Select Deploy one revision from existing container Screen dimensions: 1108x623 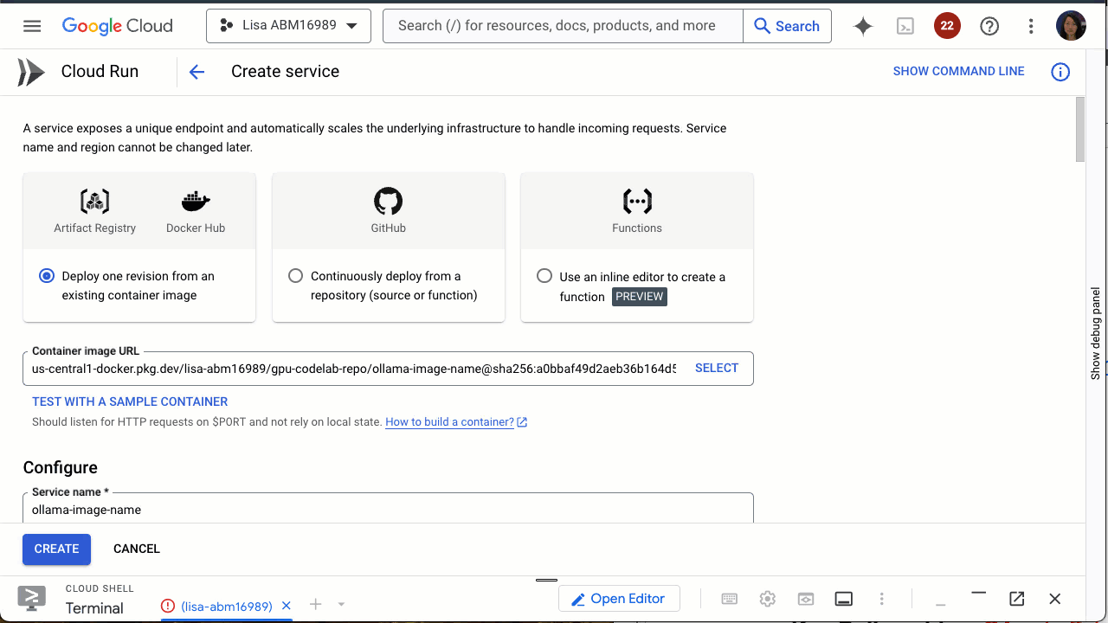[x=47, y=276]
